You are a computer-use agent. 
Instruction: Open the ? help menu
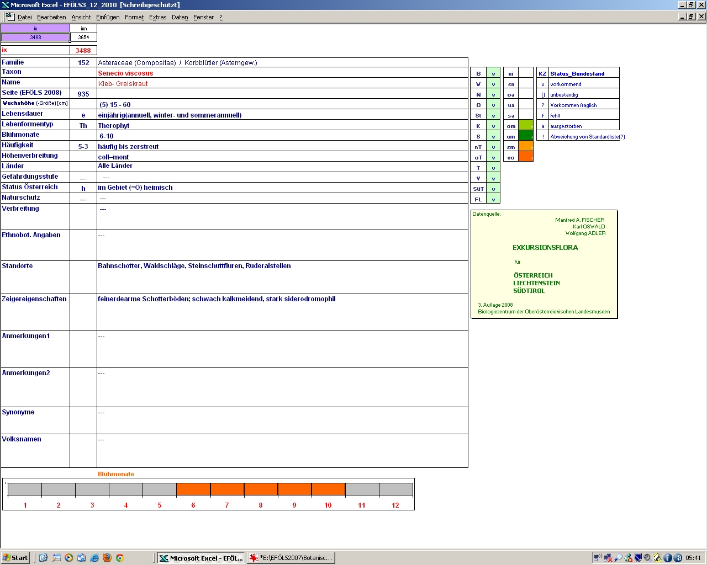click(x=221, y=17)
